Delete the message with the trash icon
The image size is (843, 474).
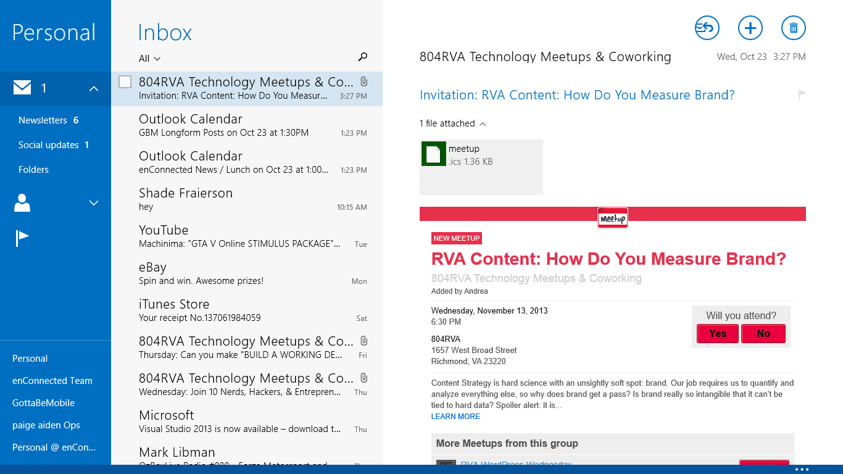pos(794,28)
